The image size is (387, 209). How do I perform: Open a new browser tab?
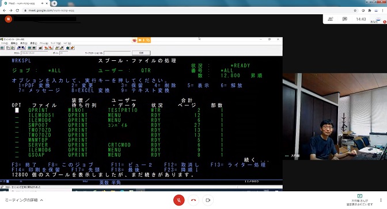(54, 3)
